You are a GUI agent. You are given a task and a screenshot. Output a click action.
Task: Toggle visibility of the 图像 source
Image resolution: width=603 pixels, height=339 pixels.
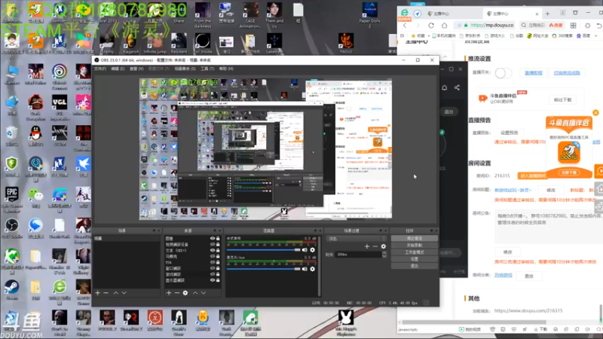click(x=213, y=239)
